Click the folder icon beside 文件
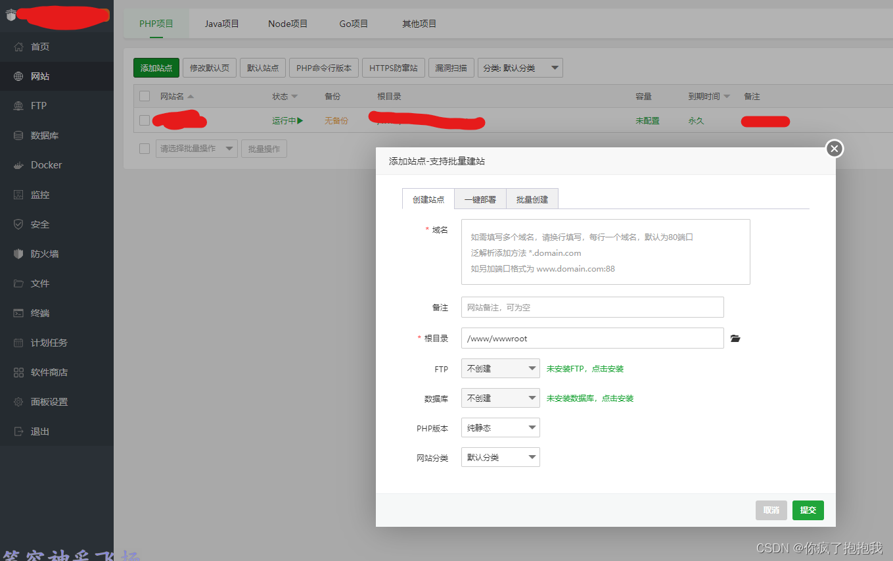 [x=18, y=283]
